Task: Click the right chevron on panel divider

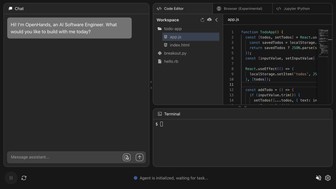Action: coord(151,88)
